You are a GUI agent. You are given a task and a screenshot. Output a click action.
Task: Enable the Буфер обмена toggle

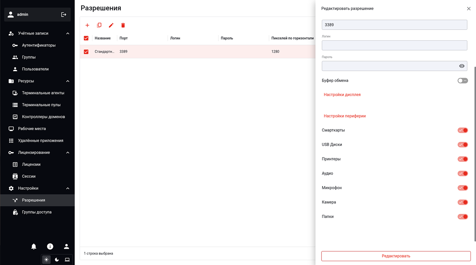click(463, 80)
